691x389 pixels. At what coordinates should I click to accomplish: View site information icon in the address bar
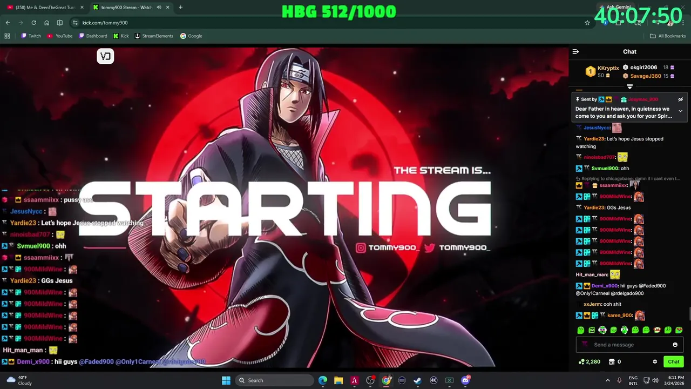coord(75,23)
